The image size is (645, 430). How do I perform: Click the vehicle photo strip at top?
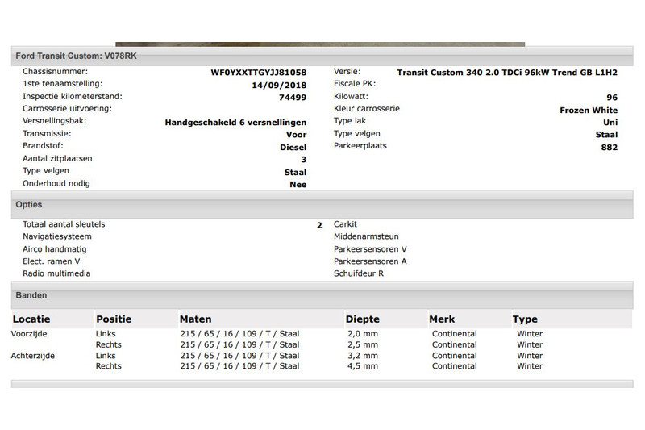[x=320, y=44]
